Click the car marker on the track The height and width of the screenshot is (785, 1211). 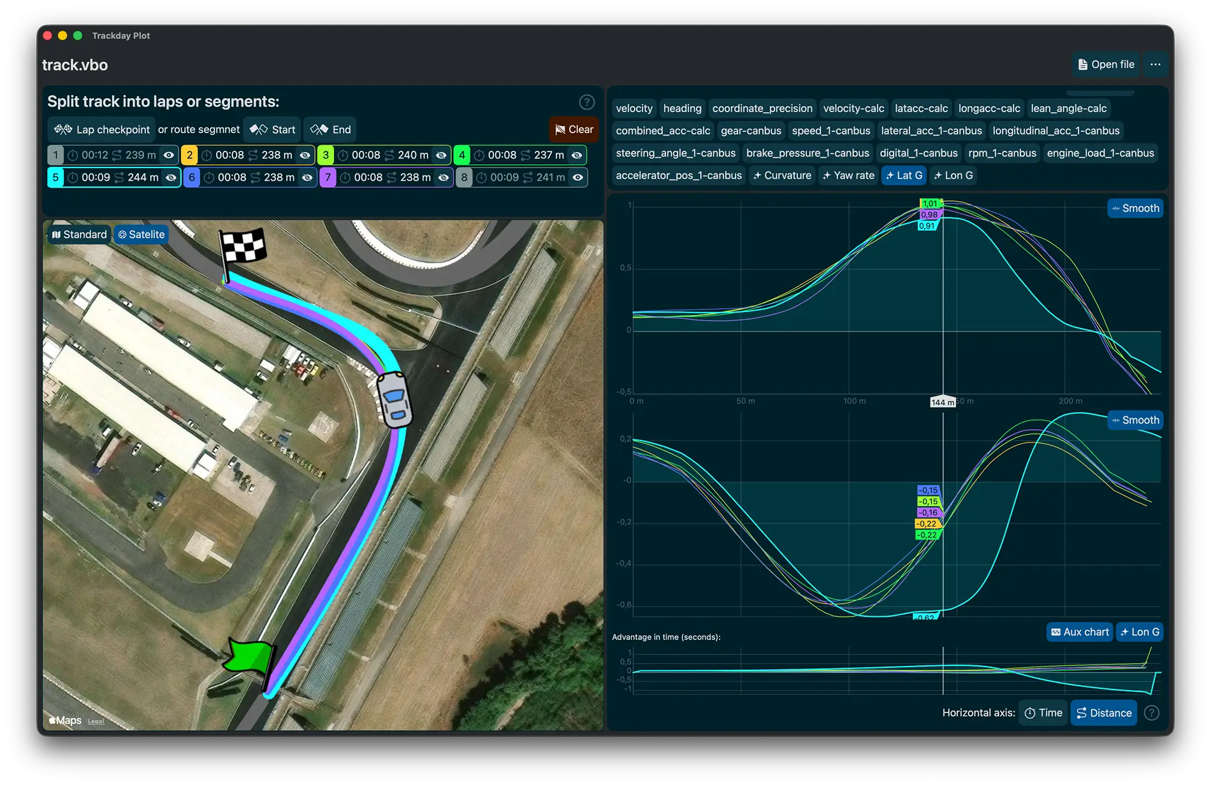394,399
